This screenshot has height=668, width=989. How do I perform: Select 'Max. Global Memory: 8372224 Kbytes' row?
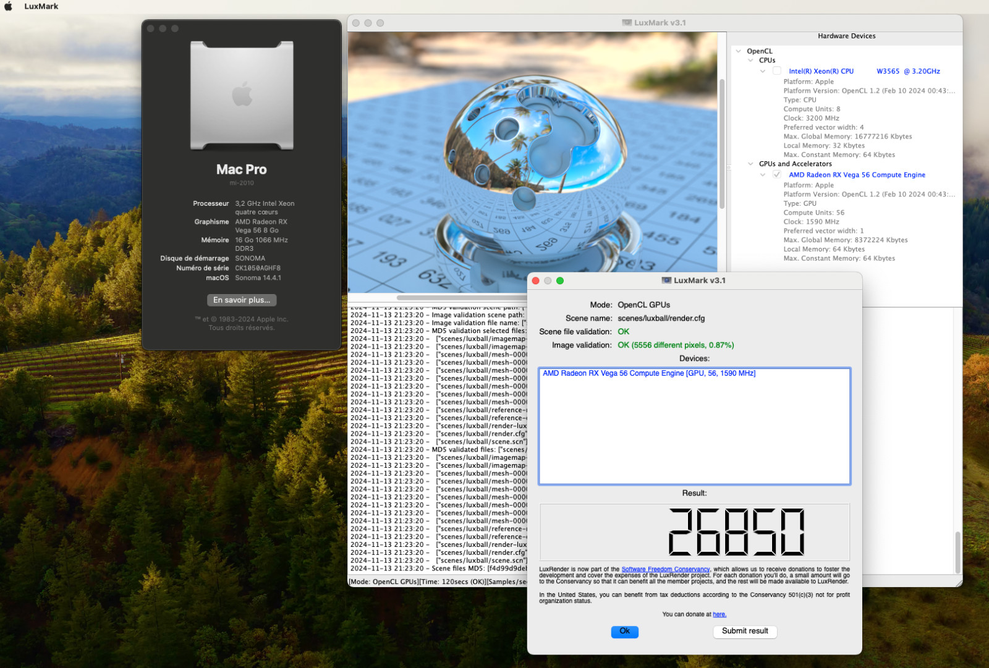[x=846, y=240]
